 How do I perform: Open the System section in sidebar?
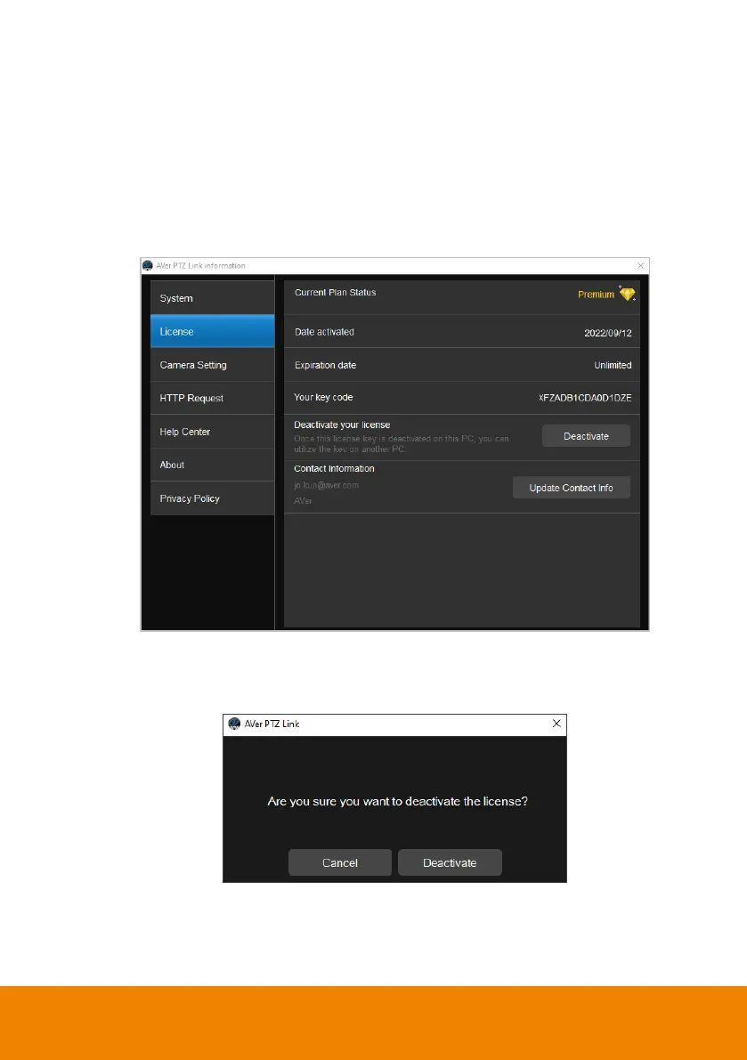click(x=212, y=298)
